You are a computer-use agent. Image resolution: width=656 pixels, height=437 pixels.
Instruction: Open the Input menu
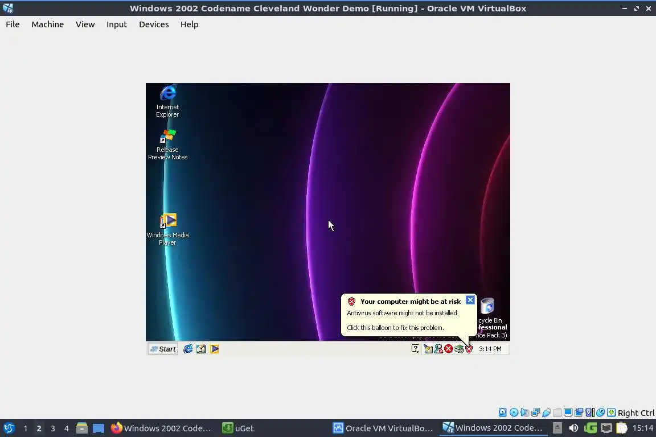pos(117,24)
